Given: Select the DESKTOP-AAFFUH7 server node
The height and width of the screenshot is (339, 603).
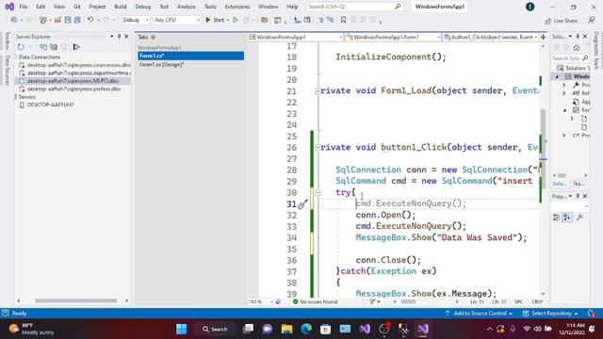Looking at the screenshot, I should pos(50,105).
